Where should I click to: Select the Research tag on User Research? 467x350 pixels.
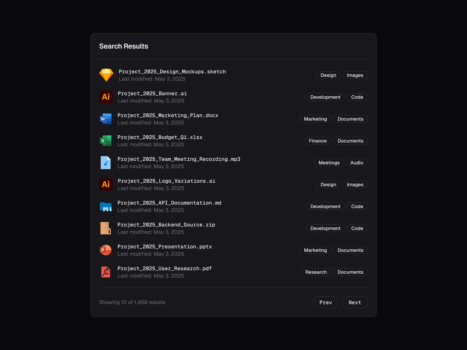316,272
